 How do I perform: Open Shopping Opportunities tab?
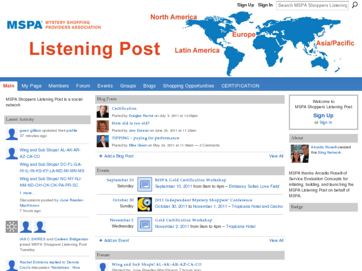tap(188, 86)
